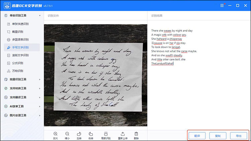Click the handwritten note image preview

(x=96, y=75)
